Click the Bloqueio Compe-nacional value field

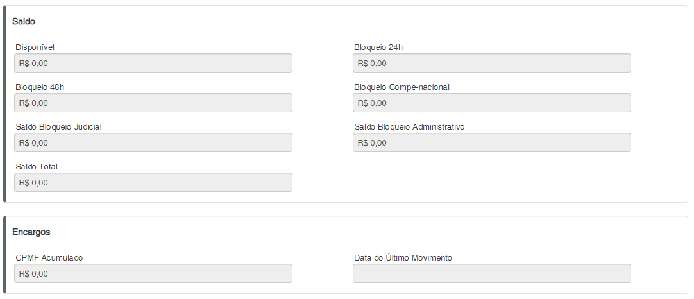(x=491, y=103)
